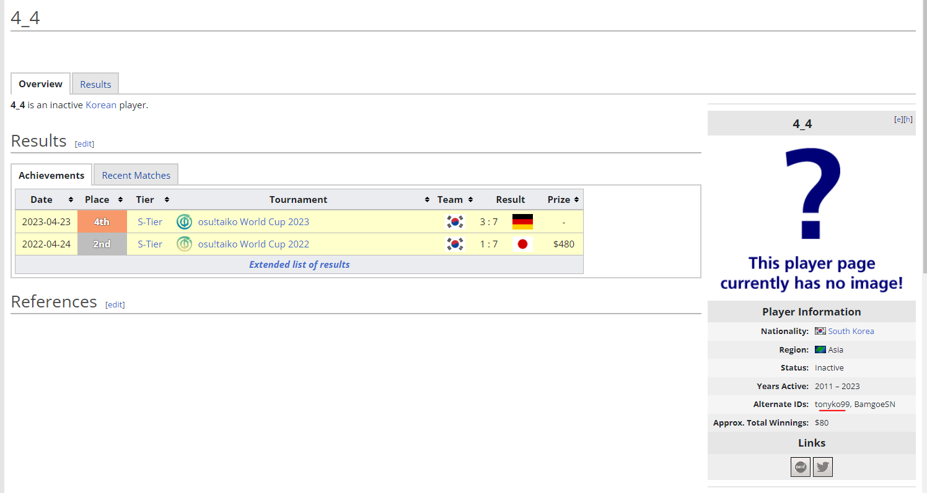The height and width of the screenshot is (493, 927).
Task: Select the Achievements tab
Action: pos(51,175)
